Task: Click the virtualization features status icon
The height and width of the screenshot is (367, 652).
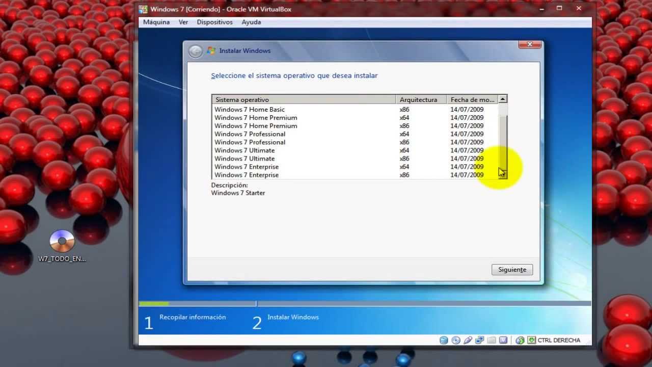Action: tap(503, 340)
